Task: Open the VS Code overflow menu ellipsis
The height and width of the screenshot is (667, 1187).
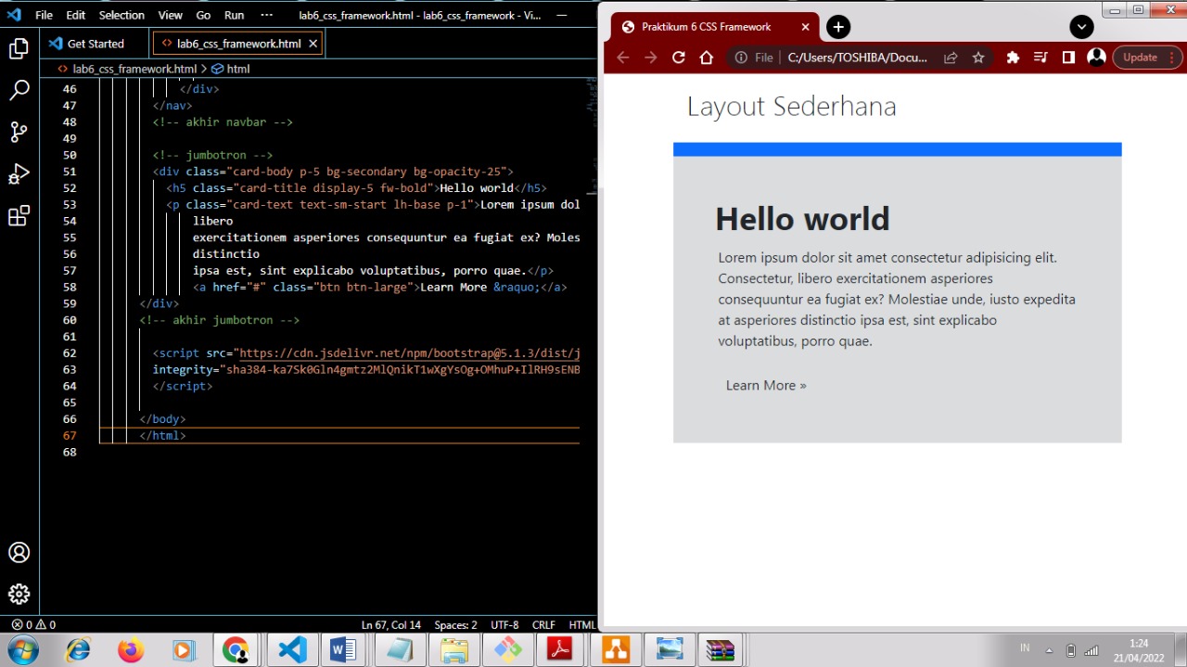Action: pos(267,15)
